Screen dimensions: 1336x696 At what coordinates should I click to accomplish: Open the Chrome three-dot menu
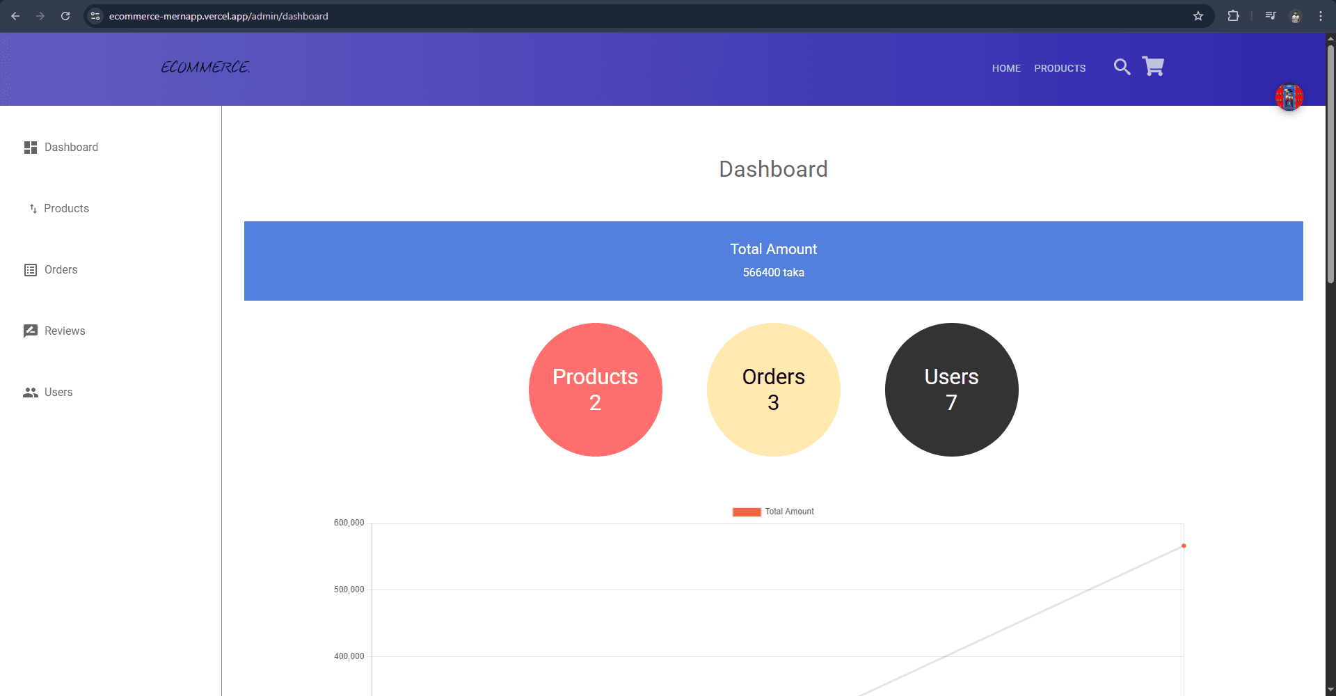coord(1321,16)
